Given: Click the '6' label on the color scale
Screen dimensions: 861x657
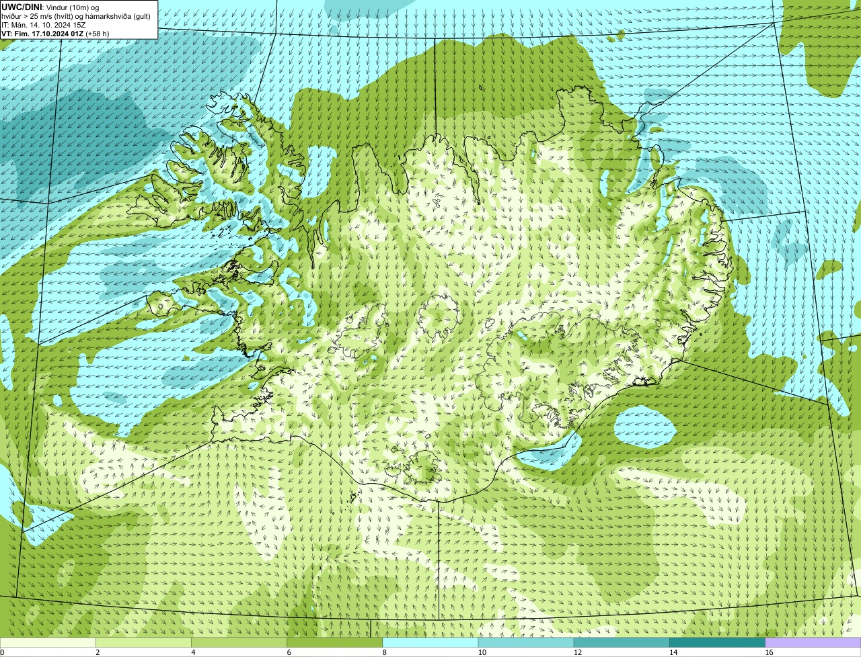Looking at the screenshot, I should 289,652.
